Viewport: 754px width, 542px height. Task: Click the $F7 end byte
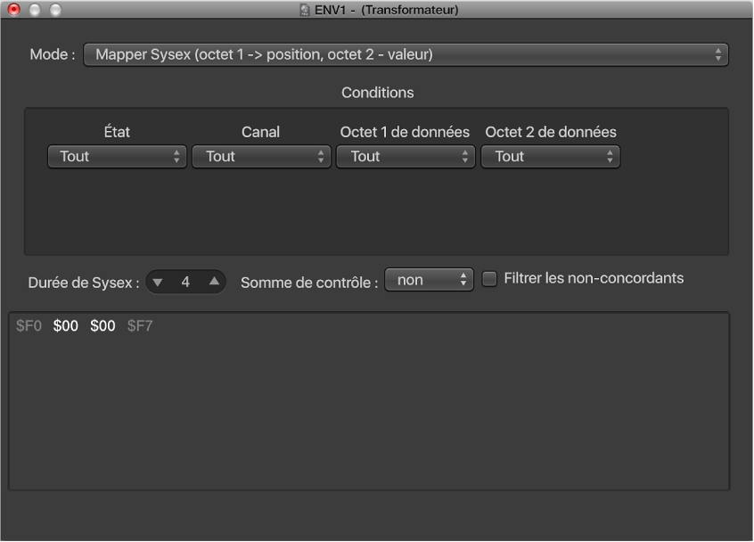coord(140,326)
